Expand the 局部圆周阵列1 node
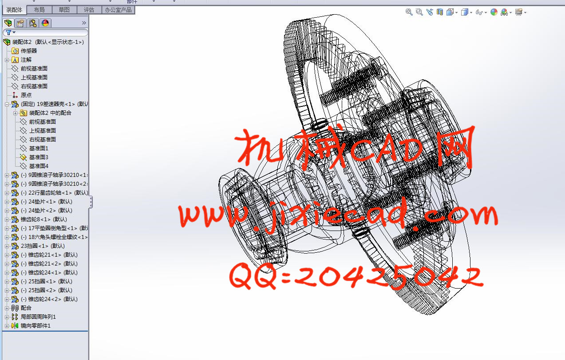The width and height of the screenshot is (565, 360). (x=7, y=317)
